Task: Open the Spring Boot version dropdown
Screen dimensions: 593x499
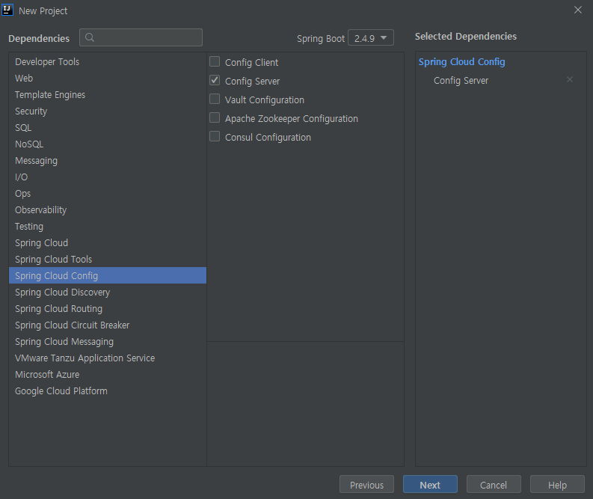Action: pos(371,38)
